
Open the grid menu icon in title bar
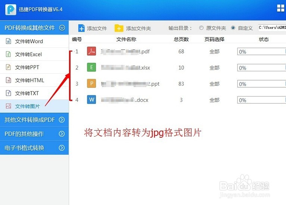point(280,8)
